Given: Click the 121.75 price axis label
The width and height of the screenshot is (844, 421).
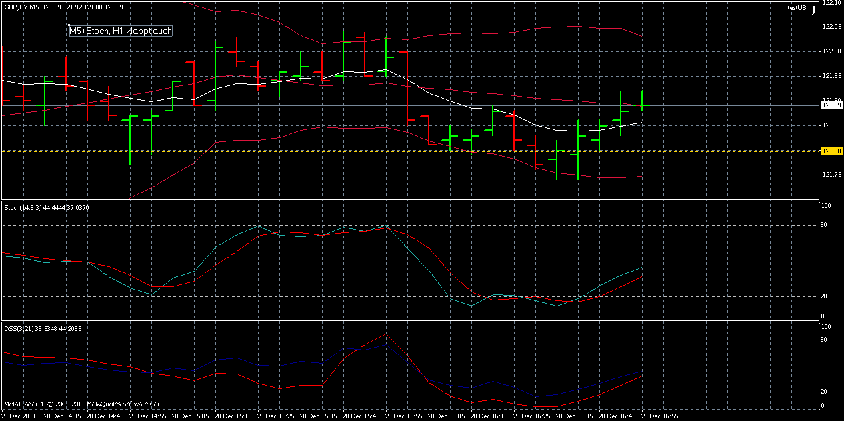Looking at the screenshot, I should (831, 175).
